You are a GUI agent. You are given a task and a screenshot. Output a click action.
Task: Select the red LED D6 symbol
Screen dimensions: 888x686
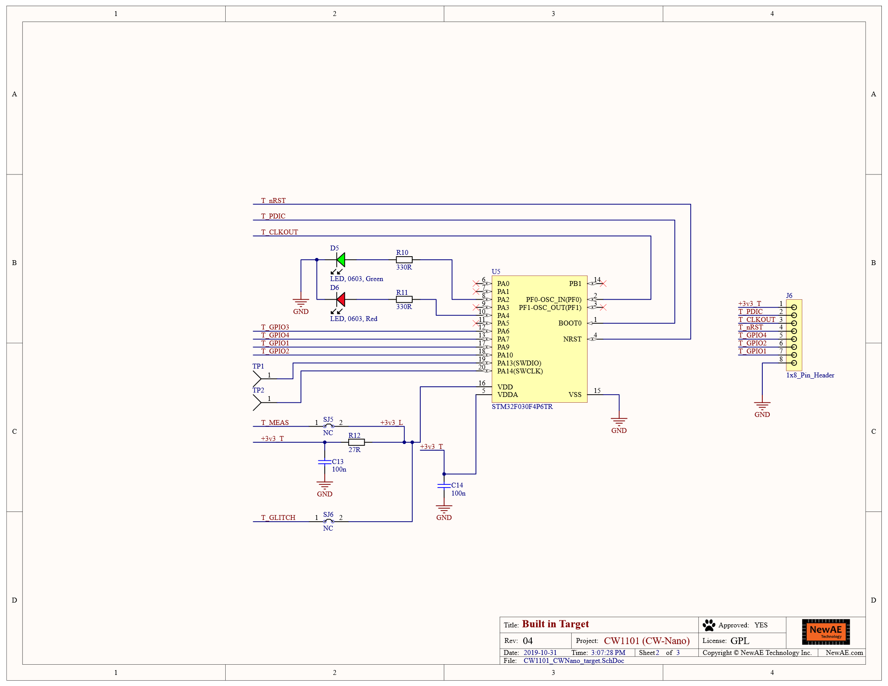click(x=341, y=300)
